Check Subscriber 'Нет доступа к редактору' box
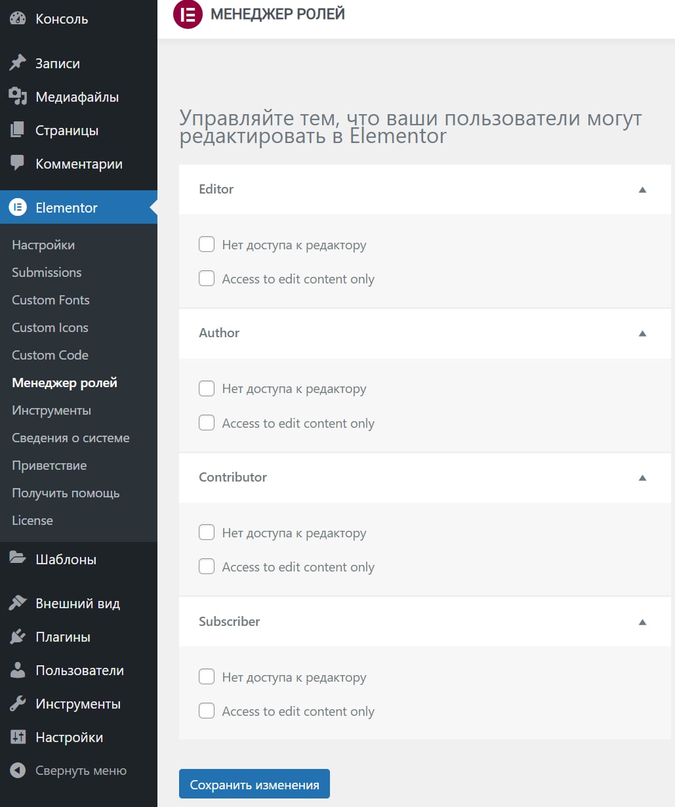This screenshot has height=807, width=675. [x=207, y=677]
